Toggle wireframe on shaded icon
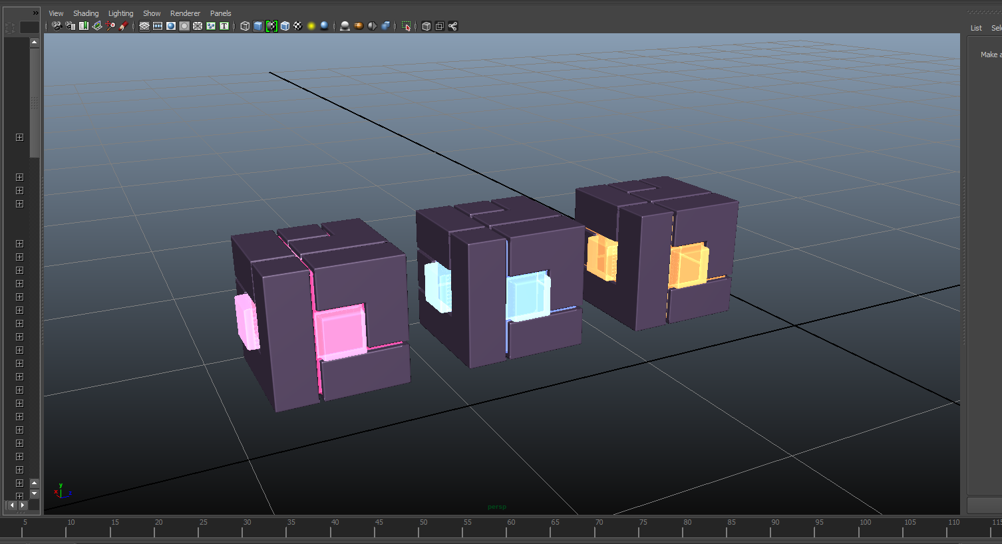Image resolution: width=1002 pixels, height=544 pixels. (x=285, y=26)
